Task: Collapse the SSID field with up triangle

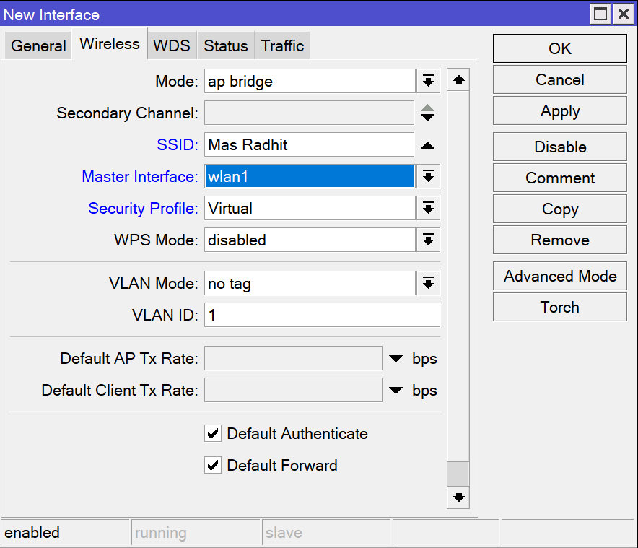Action: [x=428, y=145]
